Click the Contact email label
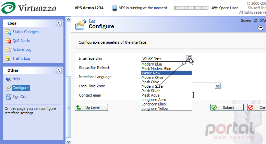Viewport: 266px width, 144px height. coord(90,95)
